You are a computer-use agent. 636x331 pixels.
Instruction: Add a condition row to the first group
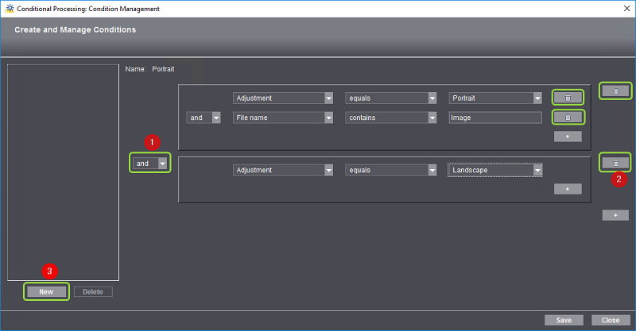click(568, 137)
